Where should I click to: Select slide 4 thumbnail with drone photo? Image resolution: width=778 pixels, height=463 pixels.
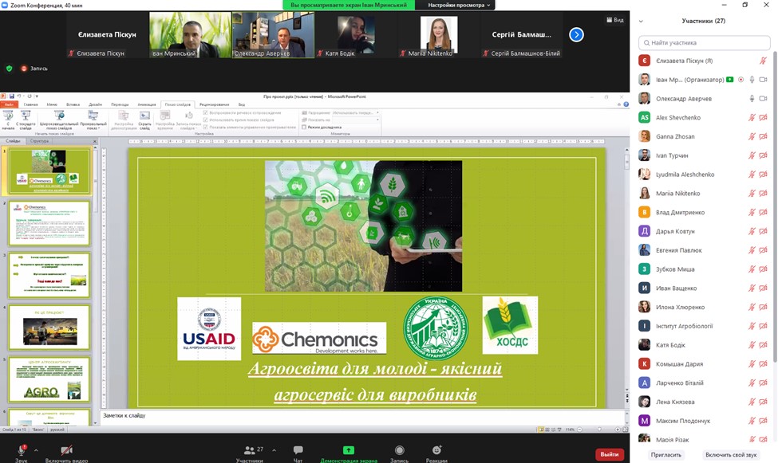[49, 328]
